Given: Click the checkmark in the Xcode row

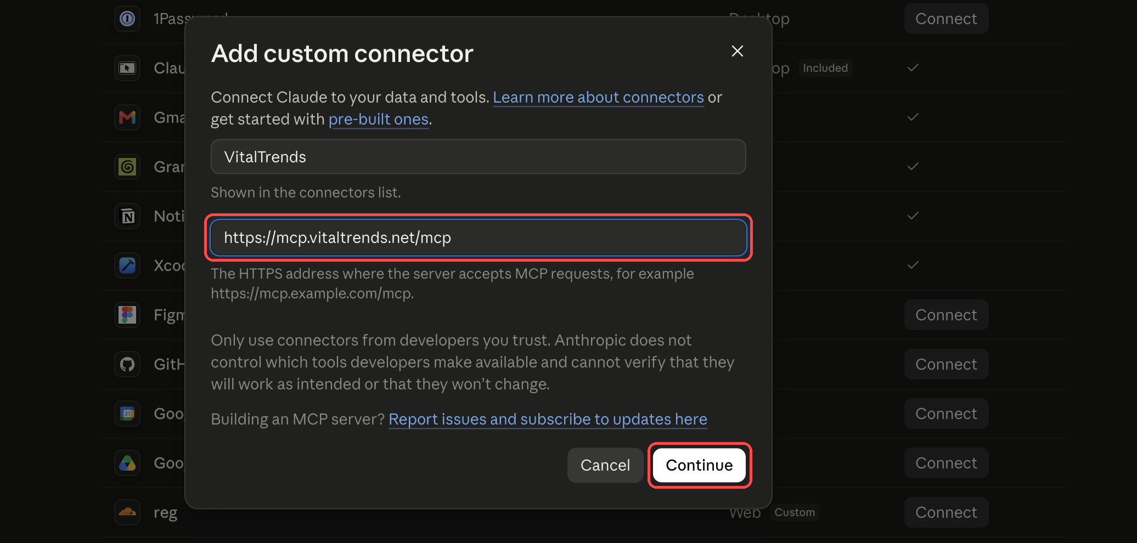Looking at the screenshot, I should pyautogui.click(x=913, y=265).
